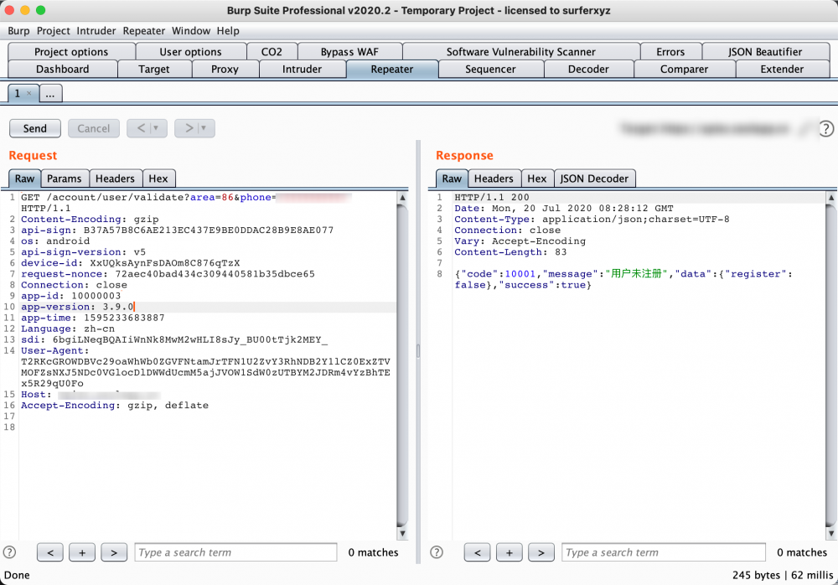Click the response search help icon

(437, 552)
